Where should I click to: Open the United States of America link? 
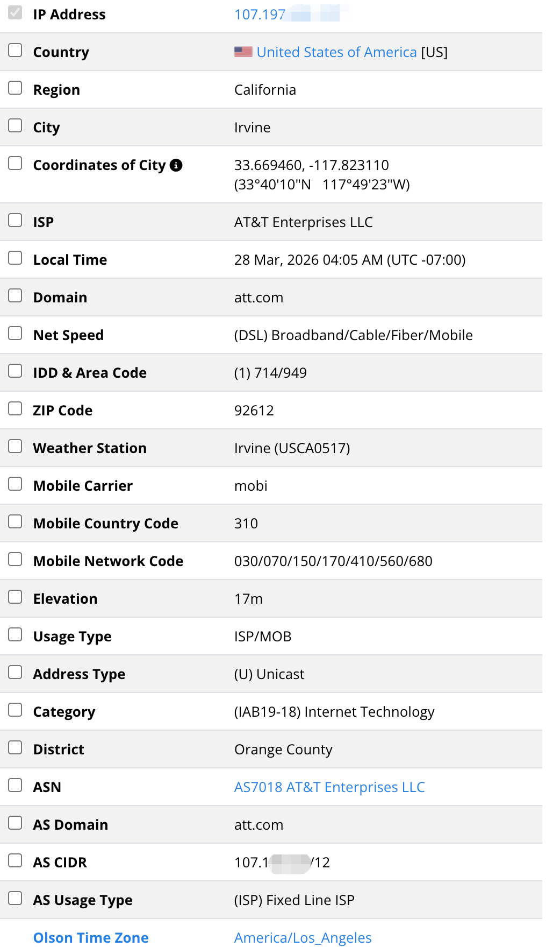click(336, 52)
